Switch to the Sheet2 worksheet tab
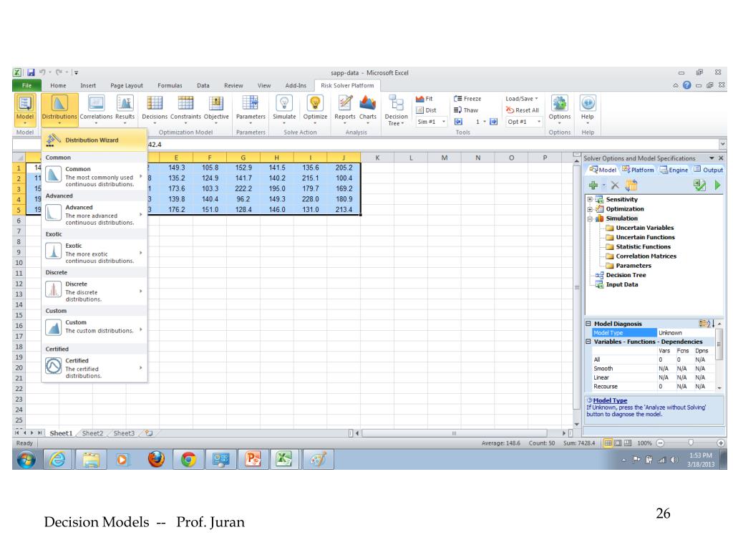 [92, 433]
